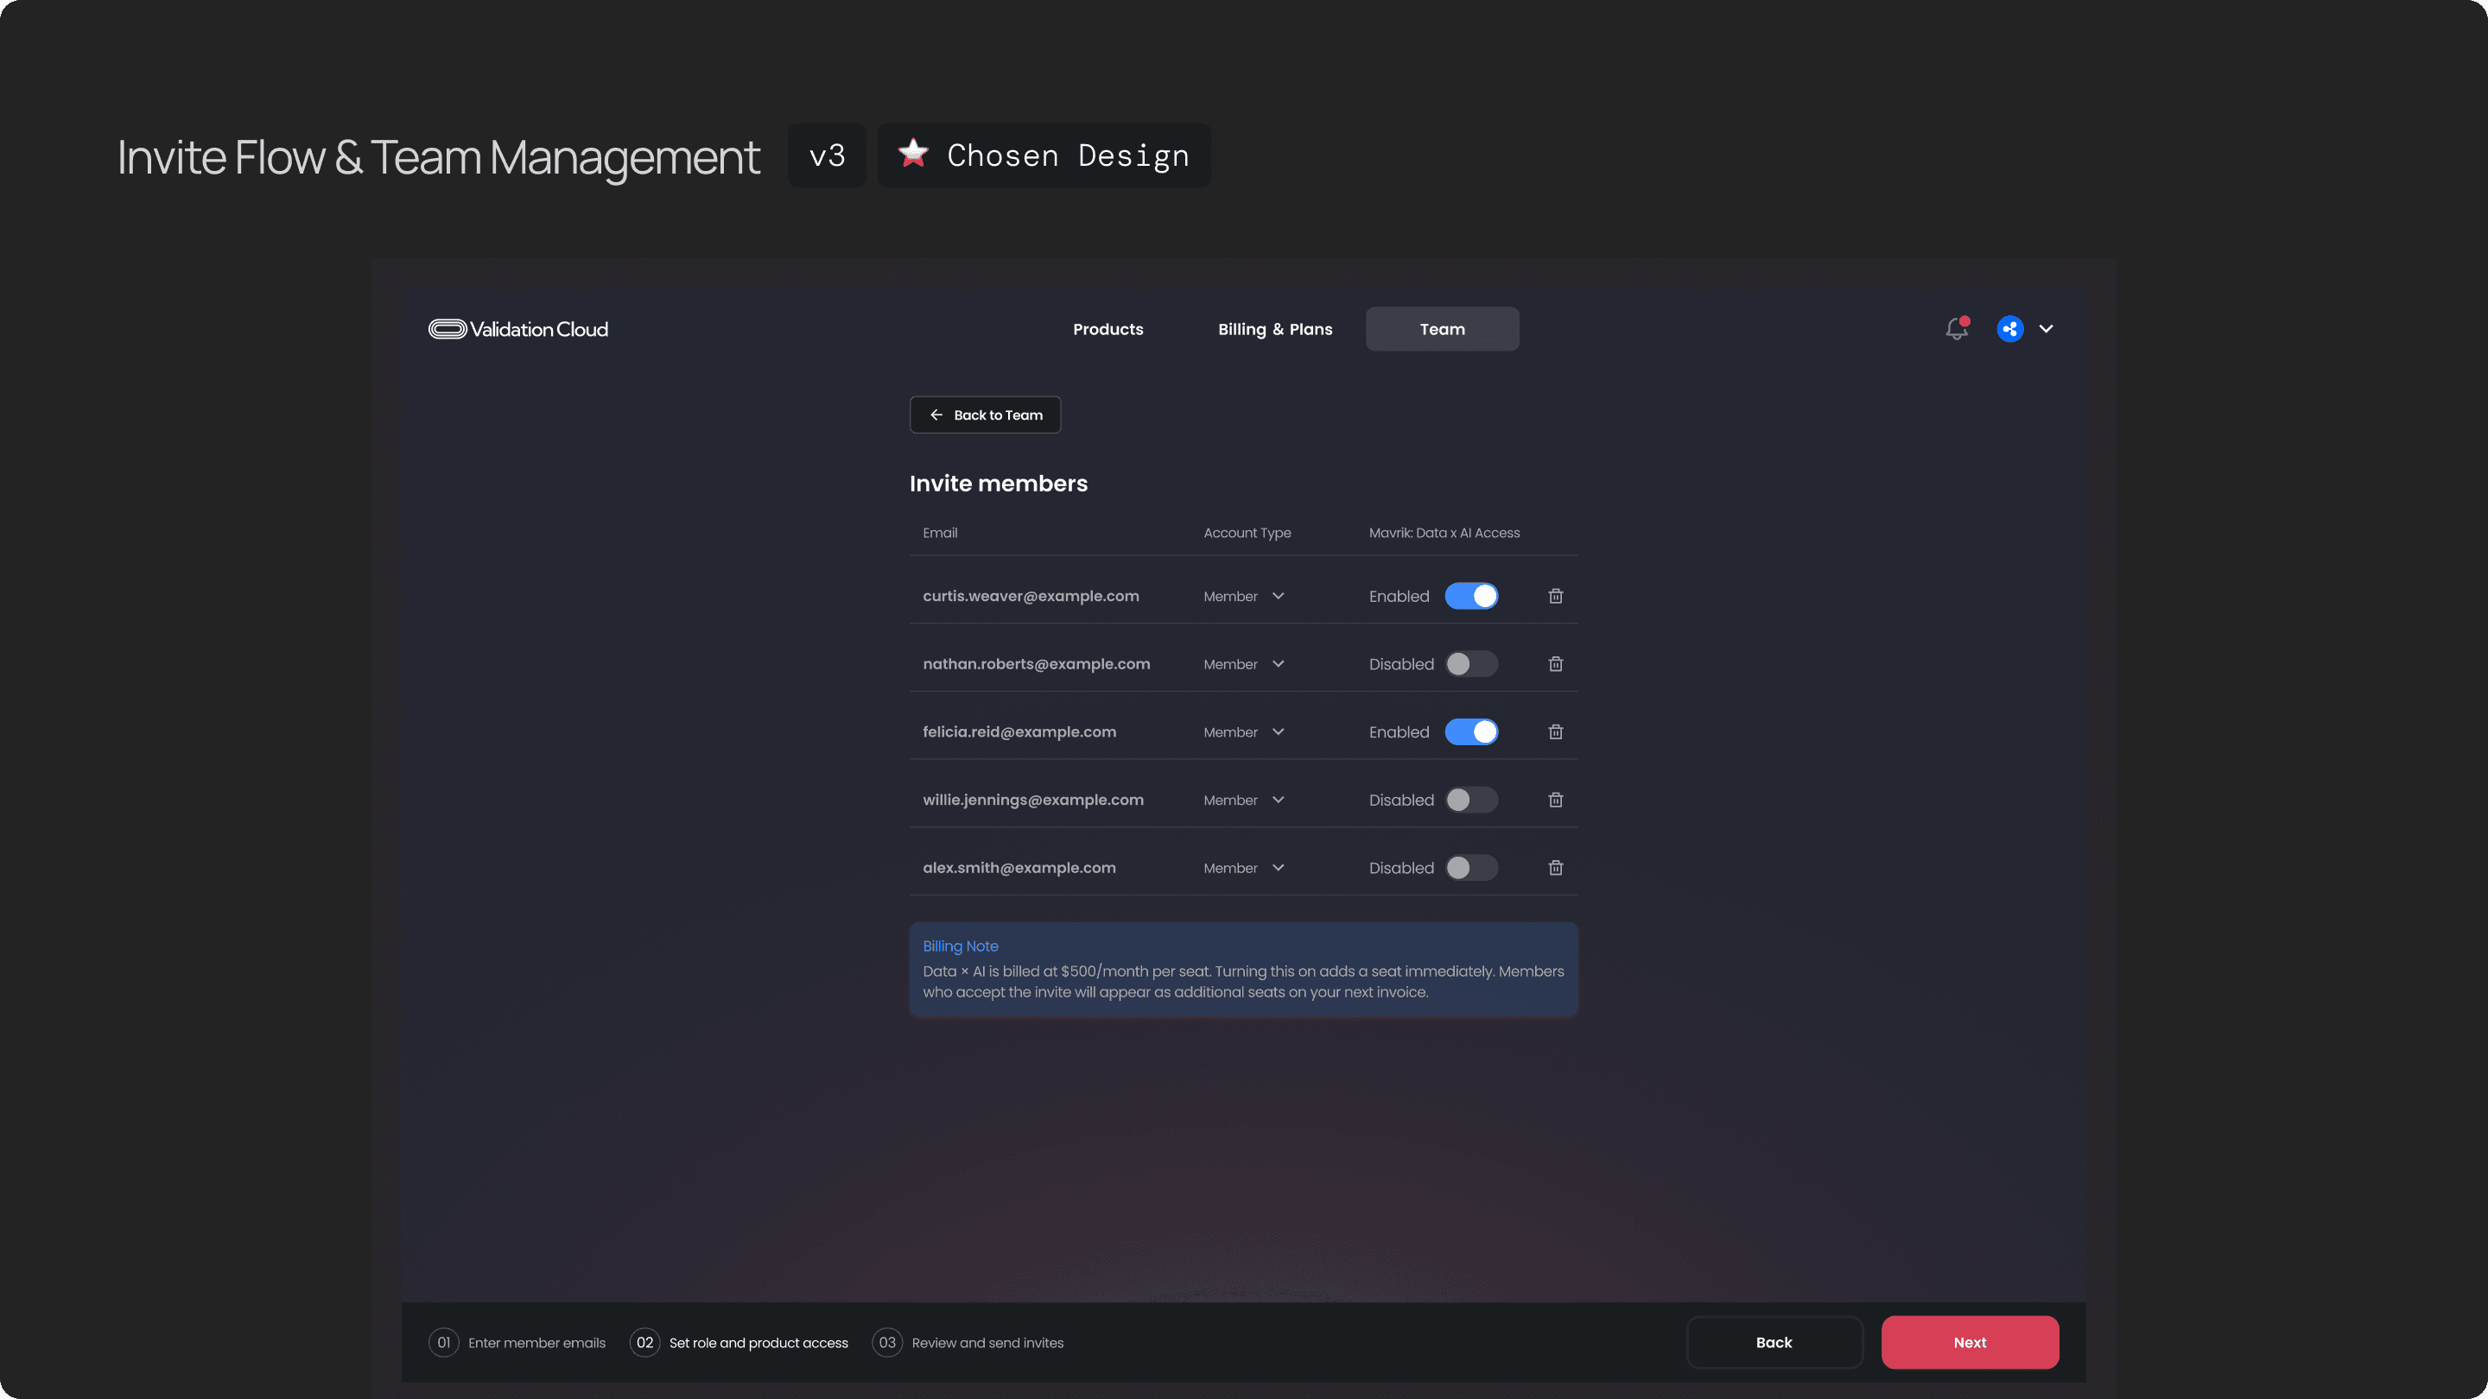Go to step 03 Review and send invites
Image resolution: width=2488 pixels, height=1399 pixels.
point(968,1343)
